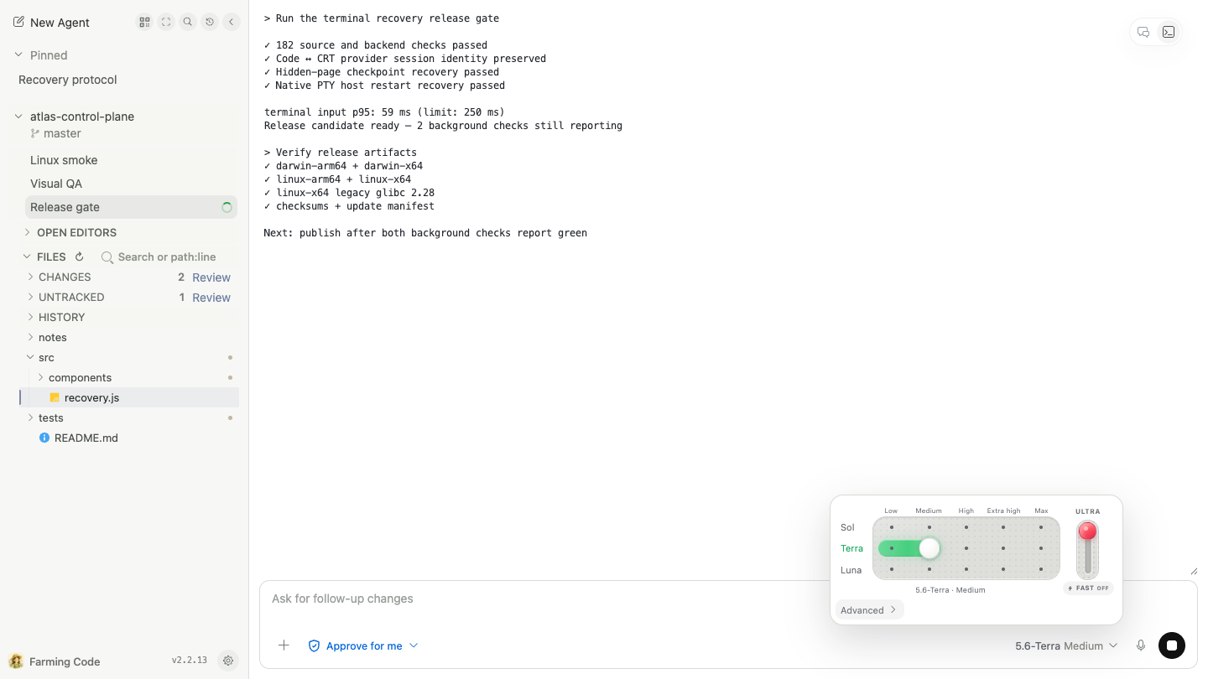Expand the CHANGES group
Viewport: 1208px width, 679px height.
(x=31, y=277)
